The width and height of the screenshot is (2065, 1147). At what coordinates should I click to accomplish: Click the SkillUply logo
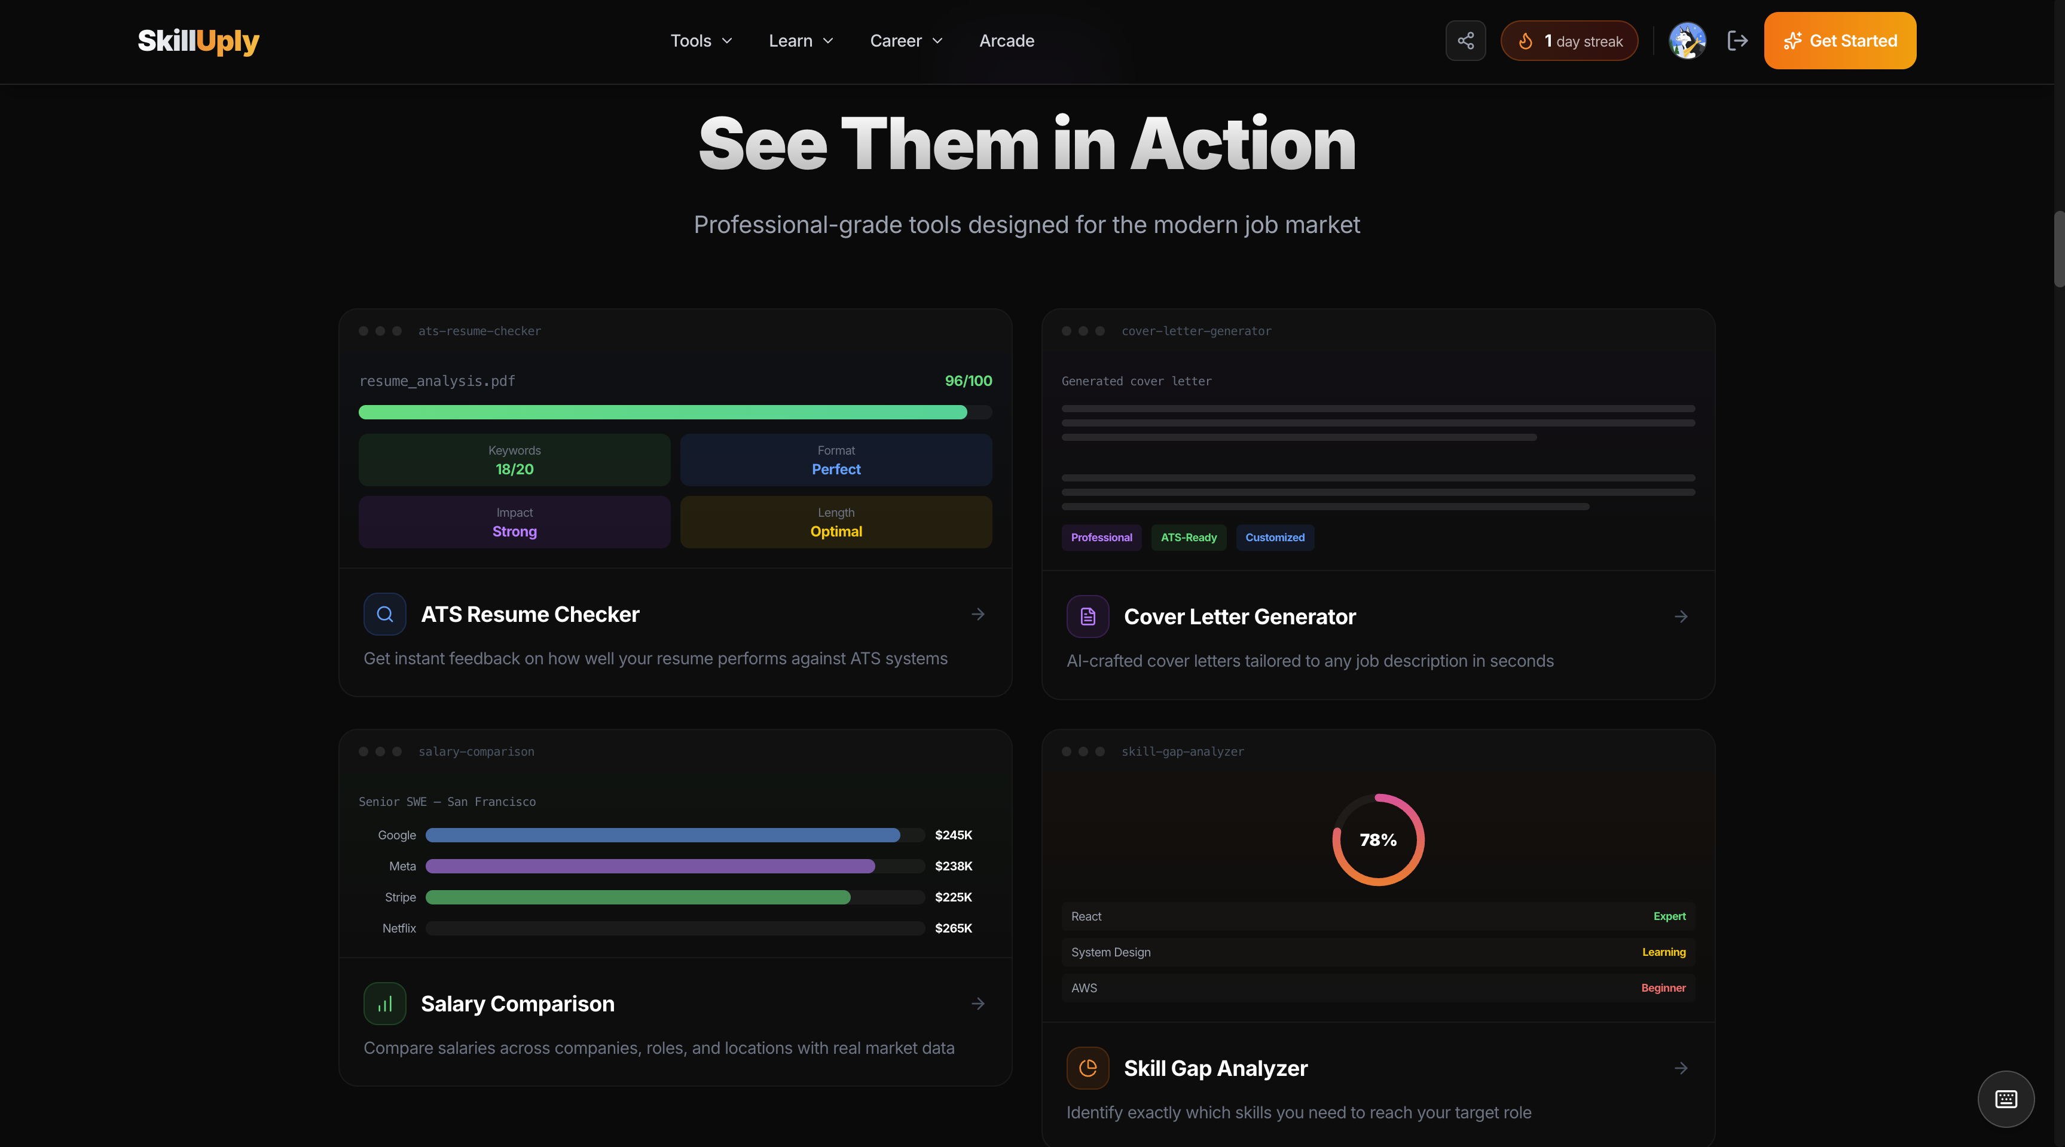(x=198, y=41)
